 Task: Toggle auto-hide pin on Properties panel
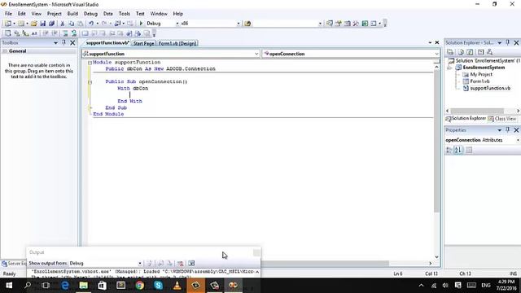(508, 130)
